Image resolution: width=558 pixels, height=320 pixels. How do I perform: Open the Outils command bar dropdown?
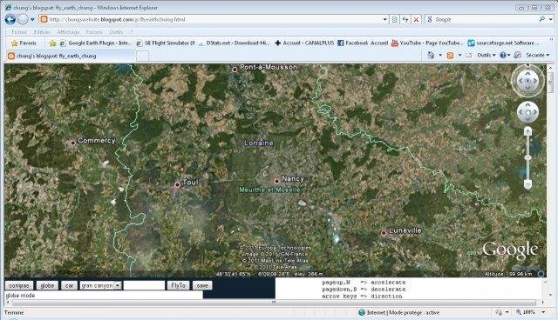487,55
